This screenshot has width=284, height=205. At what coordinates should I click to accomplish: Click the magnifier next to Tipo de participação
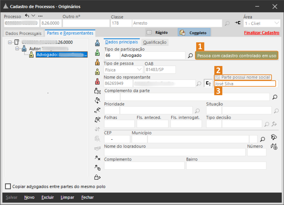coord(190,56)
